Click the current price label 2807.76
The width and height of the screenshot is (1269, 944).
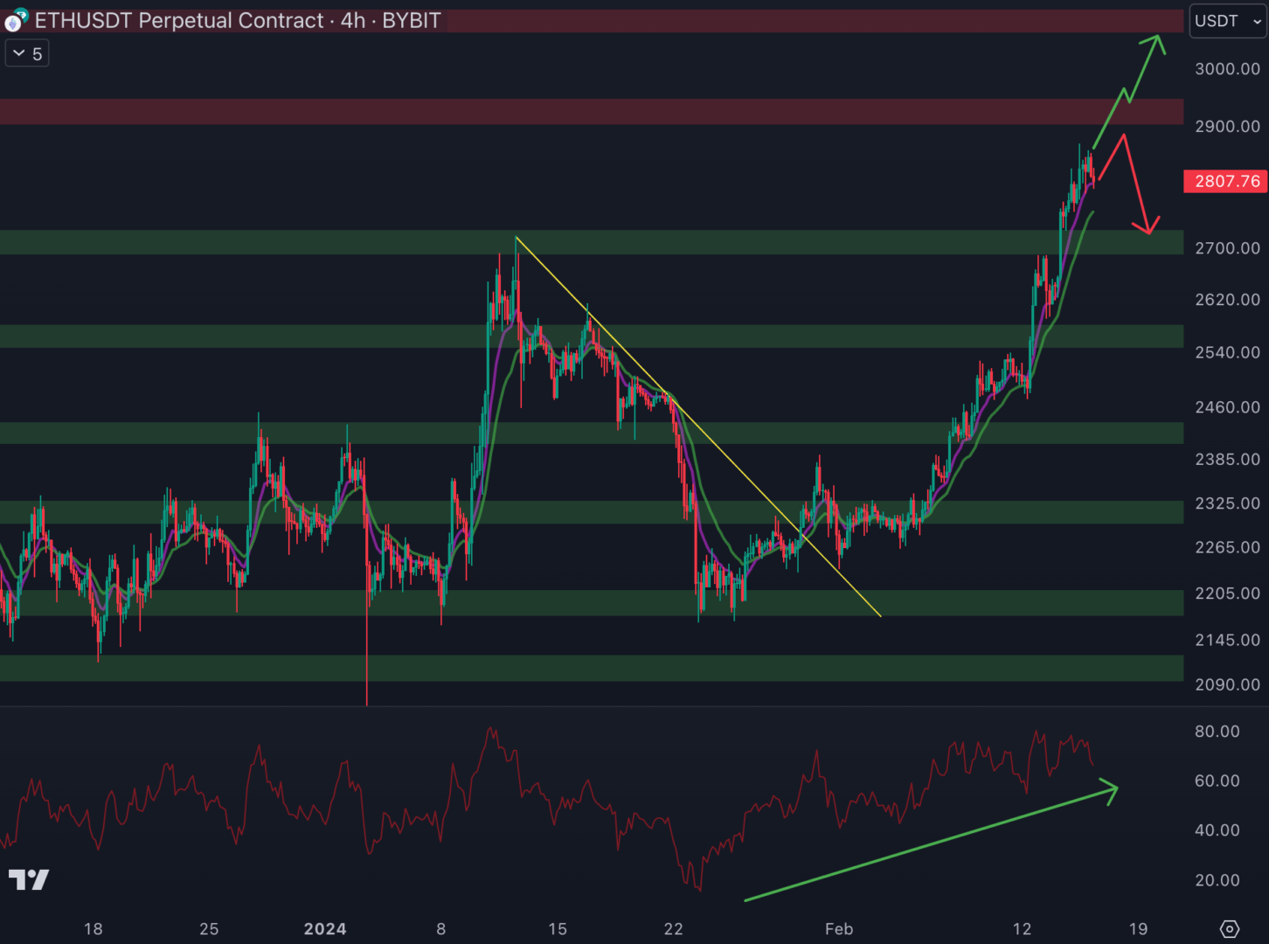click(x=1226, y=181)
